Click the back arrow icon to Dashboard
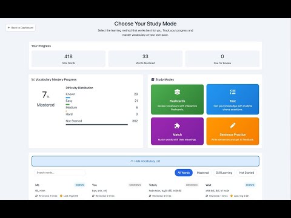 click(8, 28)
